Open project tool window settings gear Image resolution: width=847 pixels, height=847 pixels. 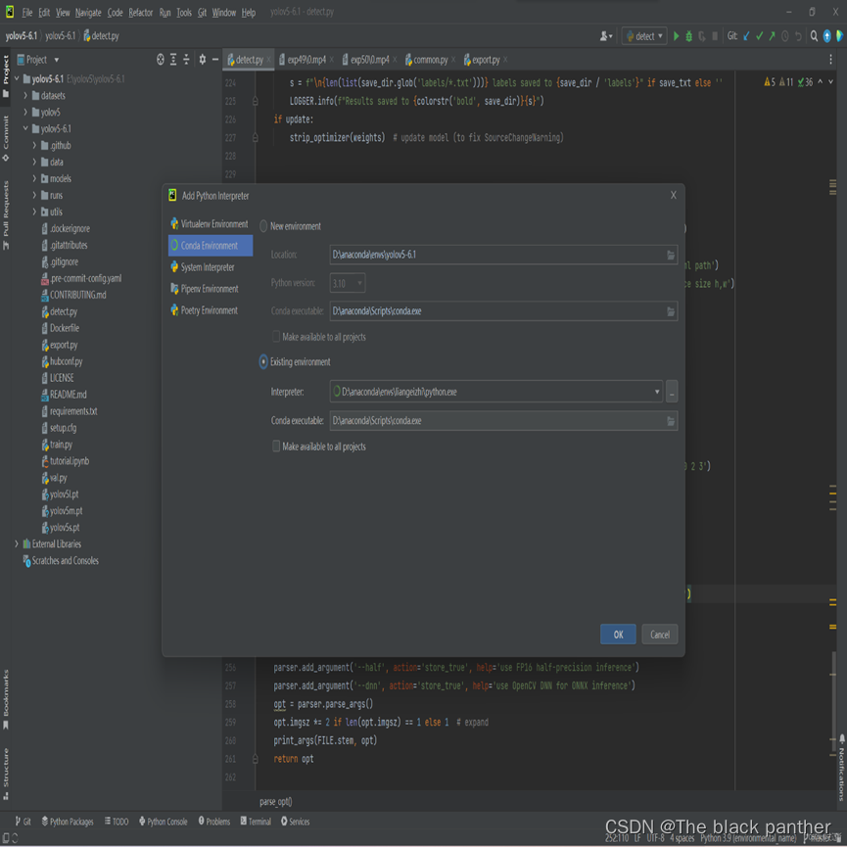tap(203, 60)
